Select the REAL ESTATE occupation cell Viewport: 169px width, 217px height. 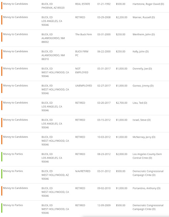83,4
